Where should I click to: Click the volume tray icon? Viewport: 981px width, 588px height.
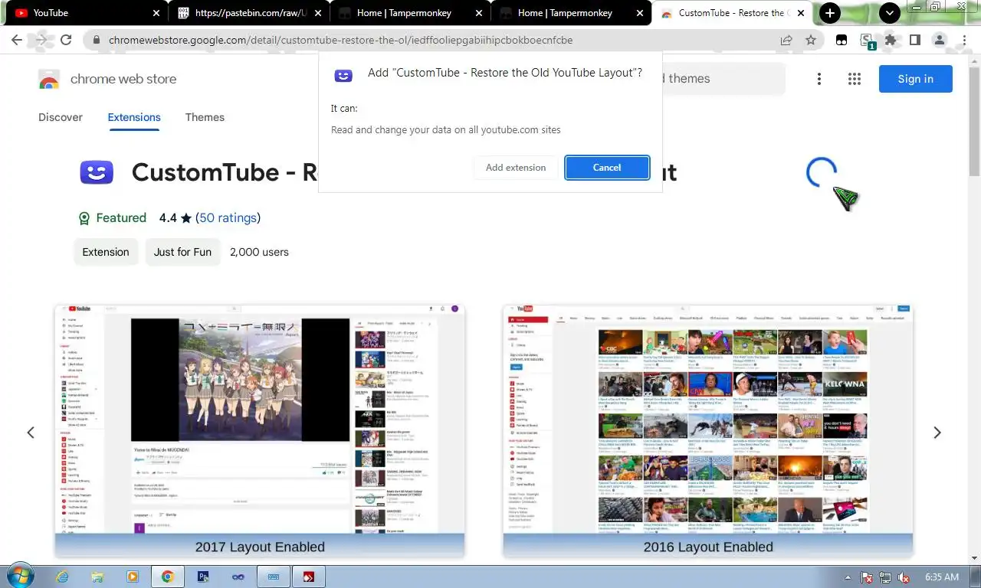(904, 577)
